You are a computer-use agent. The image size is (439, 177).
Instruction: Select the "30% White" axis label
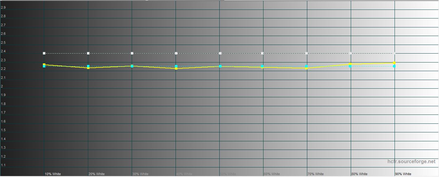pos(140,174)
